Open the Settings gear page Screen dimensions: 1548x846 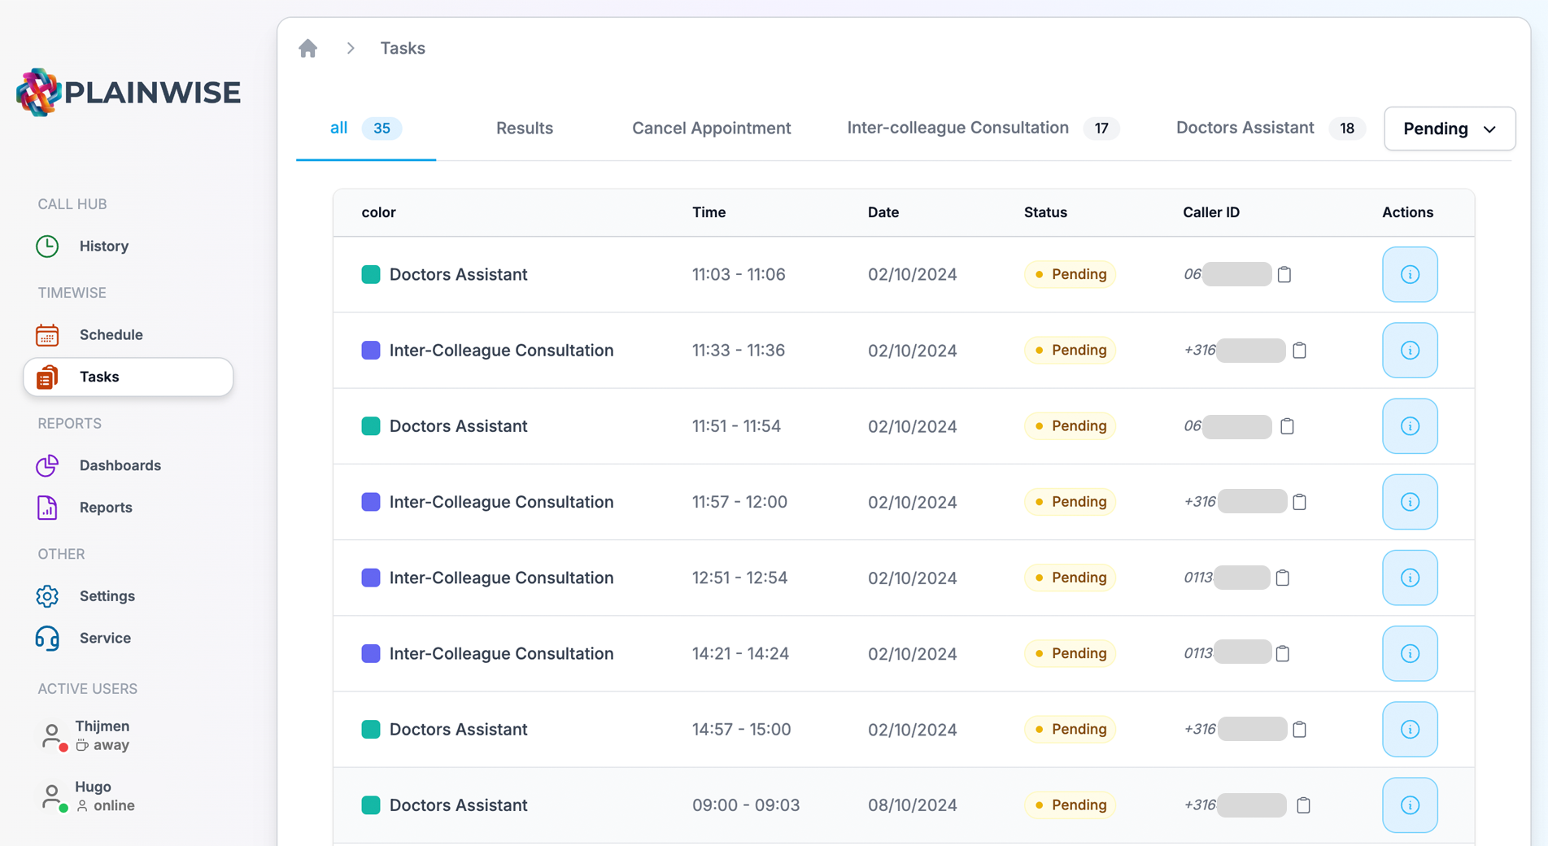[107, 596]
